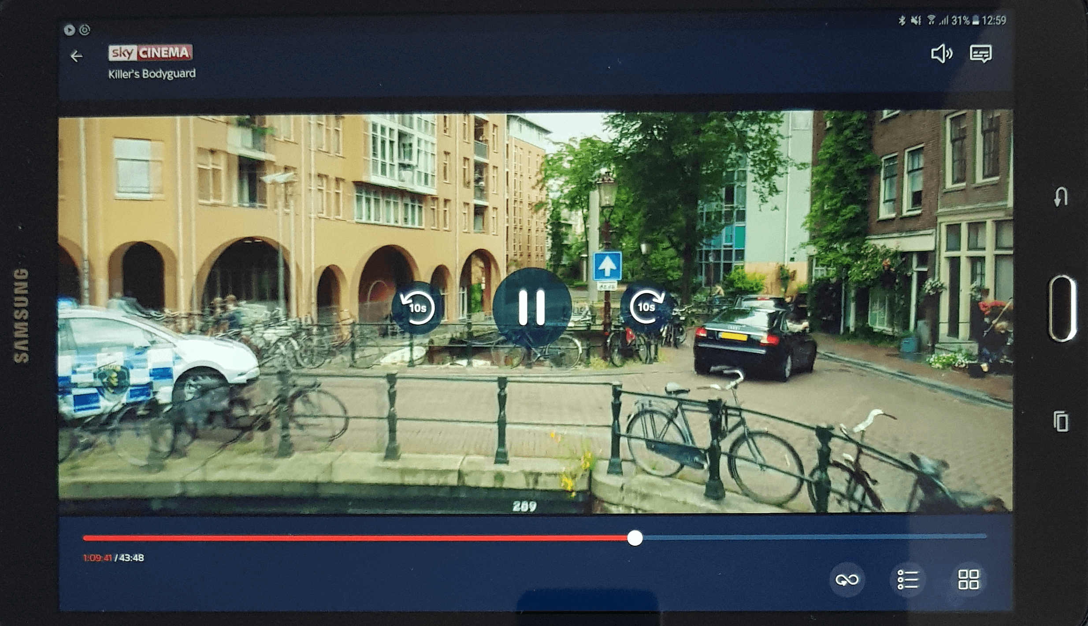Toggle the subtitles icon
This screenshot has height=626, width=1088.
coord(981,54)
